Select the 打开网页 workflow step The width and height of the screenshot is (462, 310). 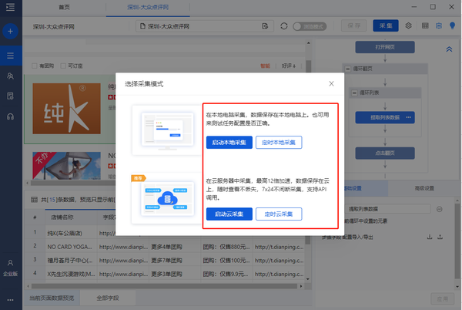click(385, 47)
